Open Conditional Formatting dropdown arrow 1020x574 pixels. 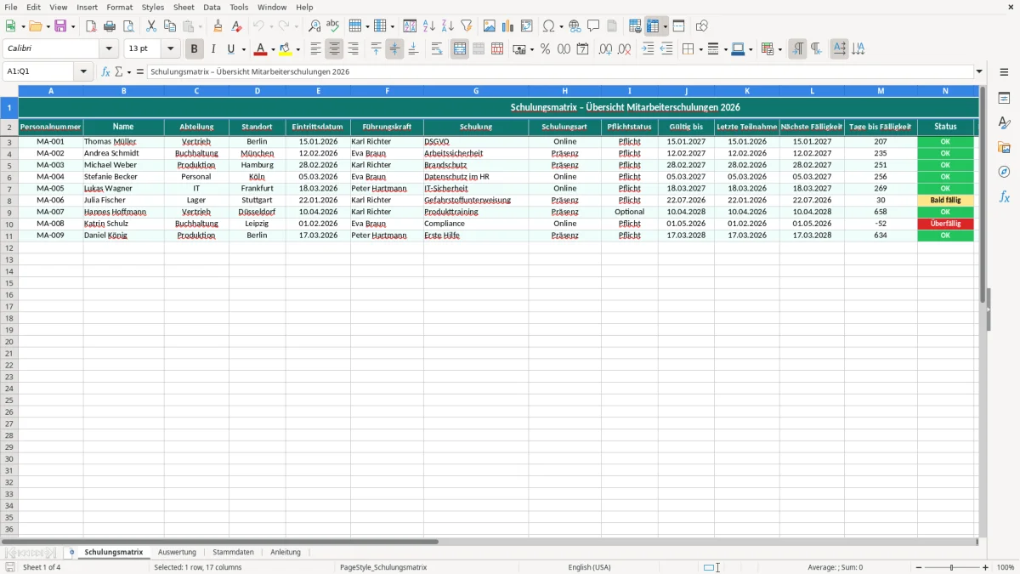(x=779, y=49)
